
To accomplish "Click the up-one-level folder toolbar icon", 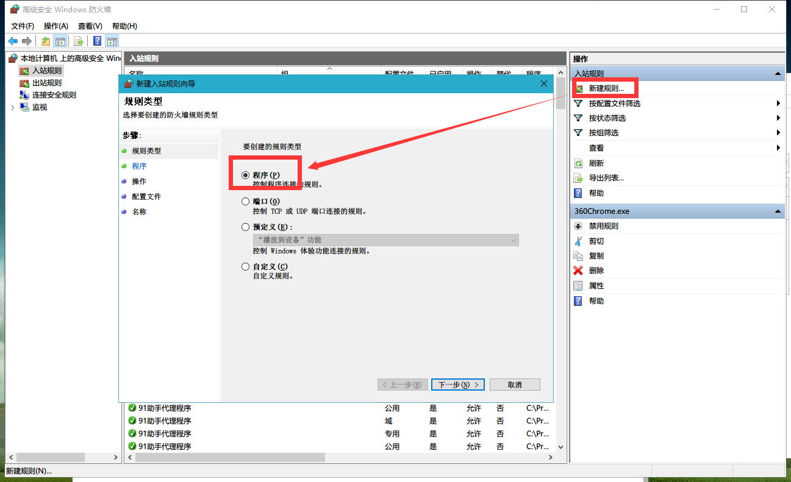I will click(x=45, y=41).
